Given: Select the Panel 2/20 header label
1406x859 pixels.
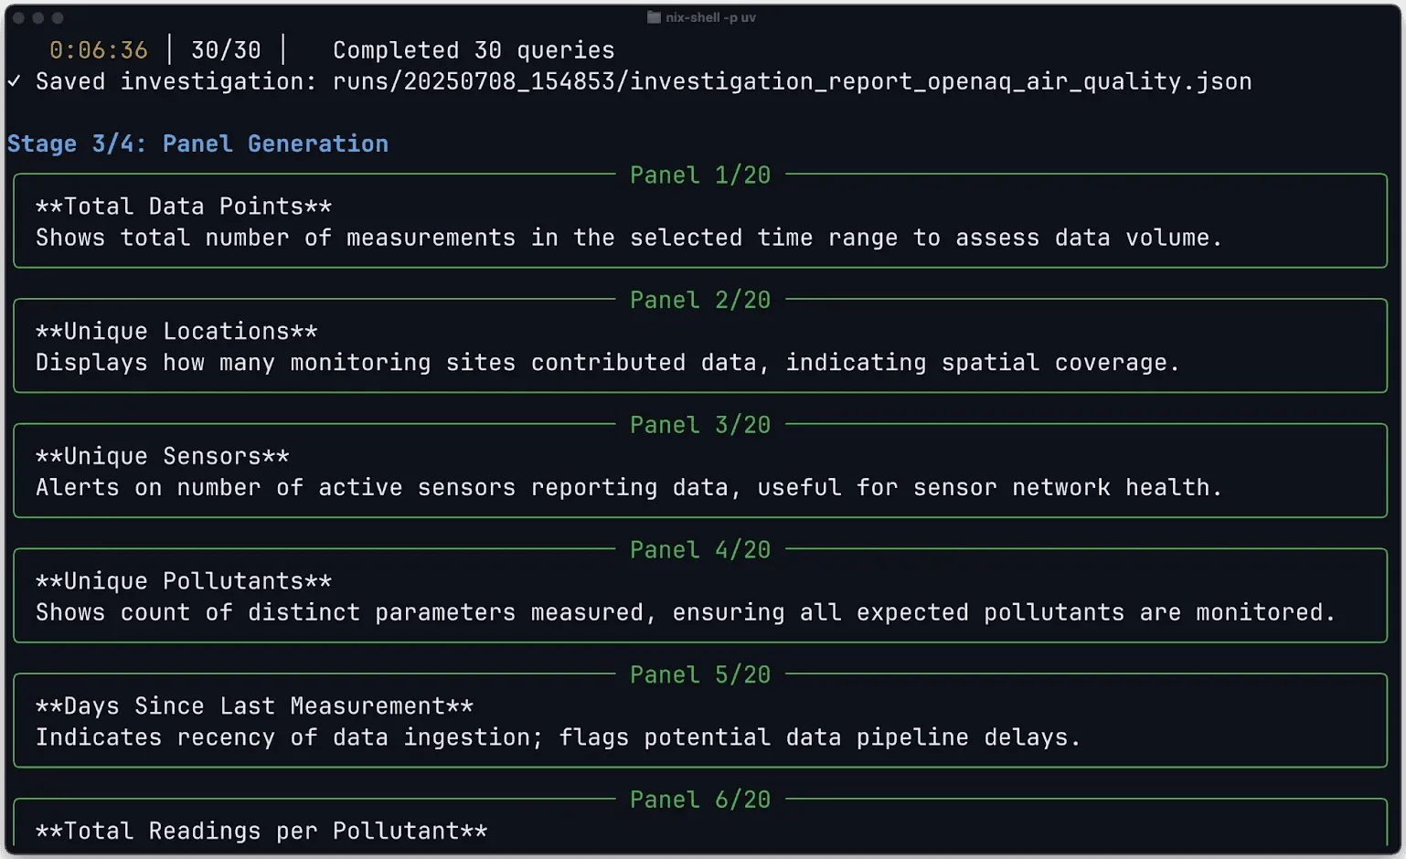Looking at the screenshot, I should tap(700, 300).
